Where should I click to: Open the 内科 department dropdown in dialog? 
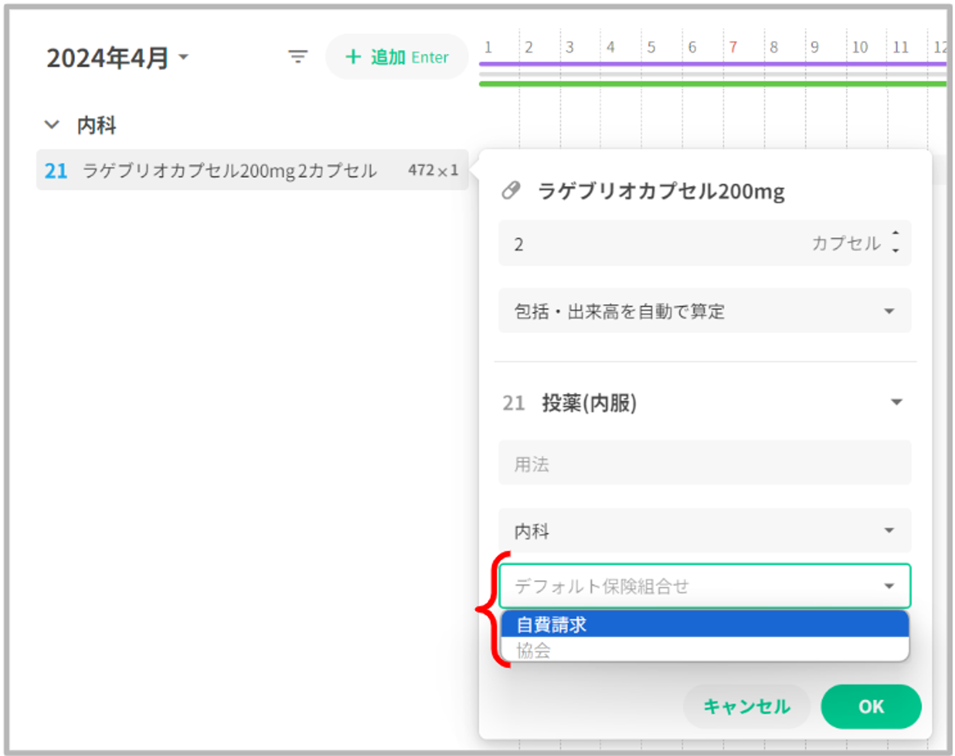(705, 531)
